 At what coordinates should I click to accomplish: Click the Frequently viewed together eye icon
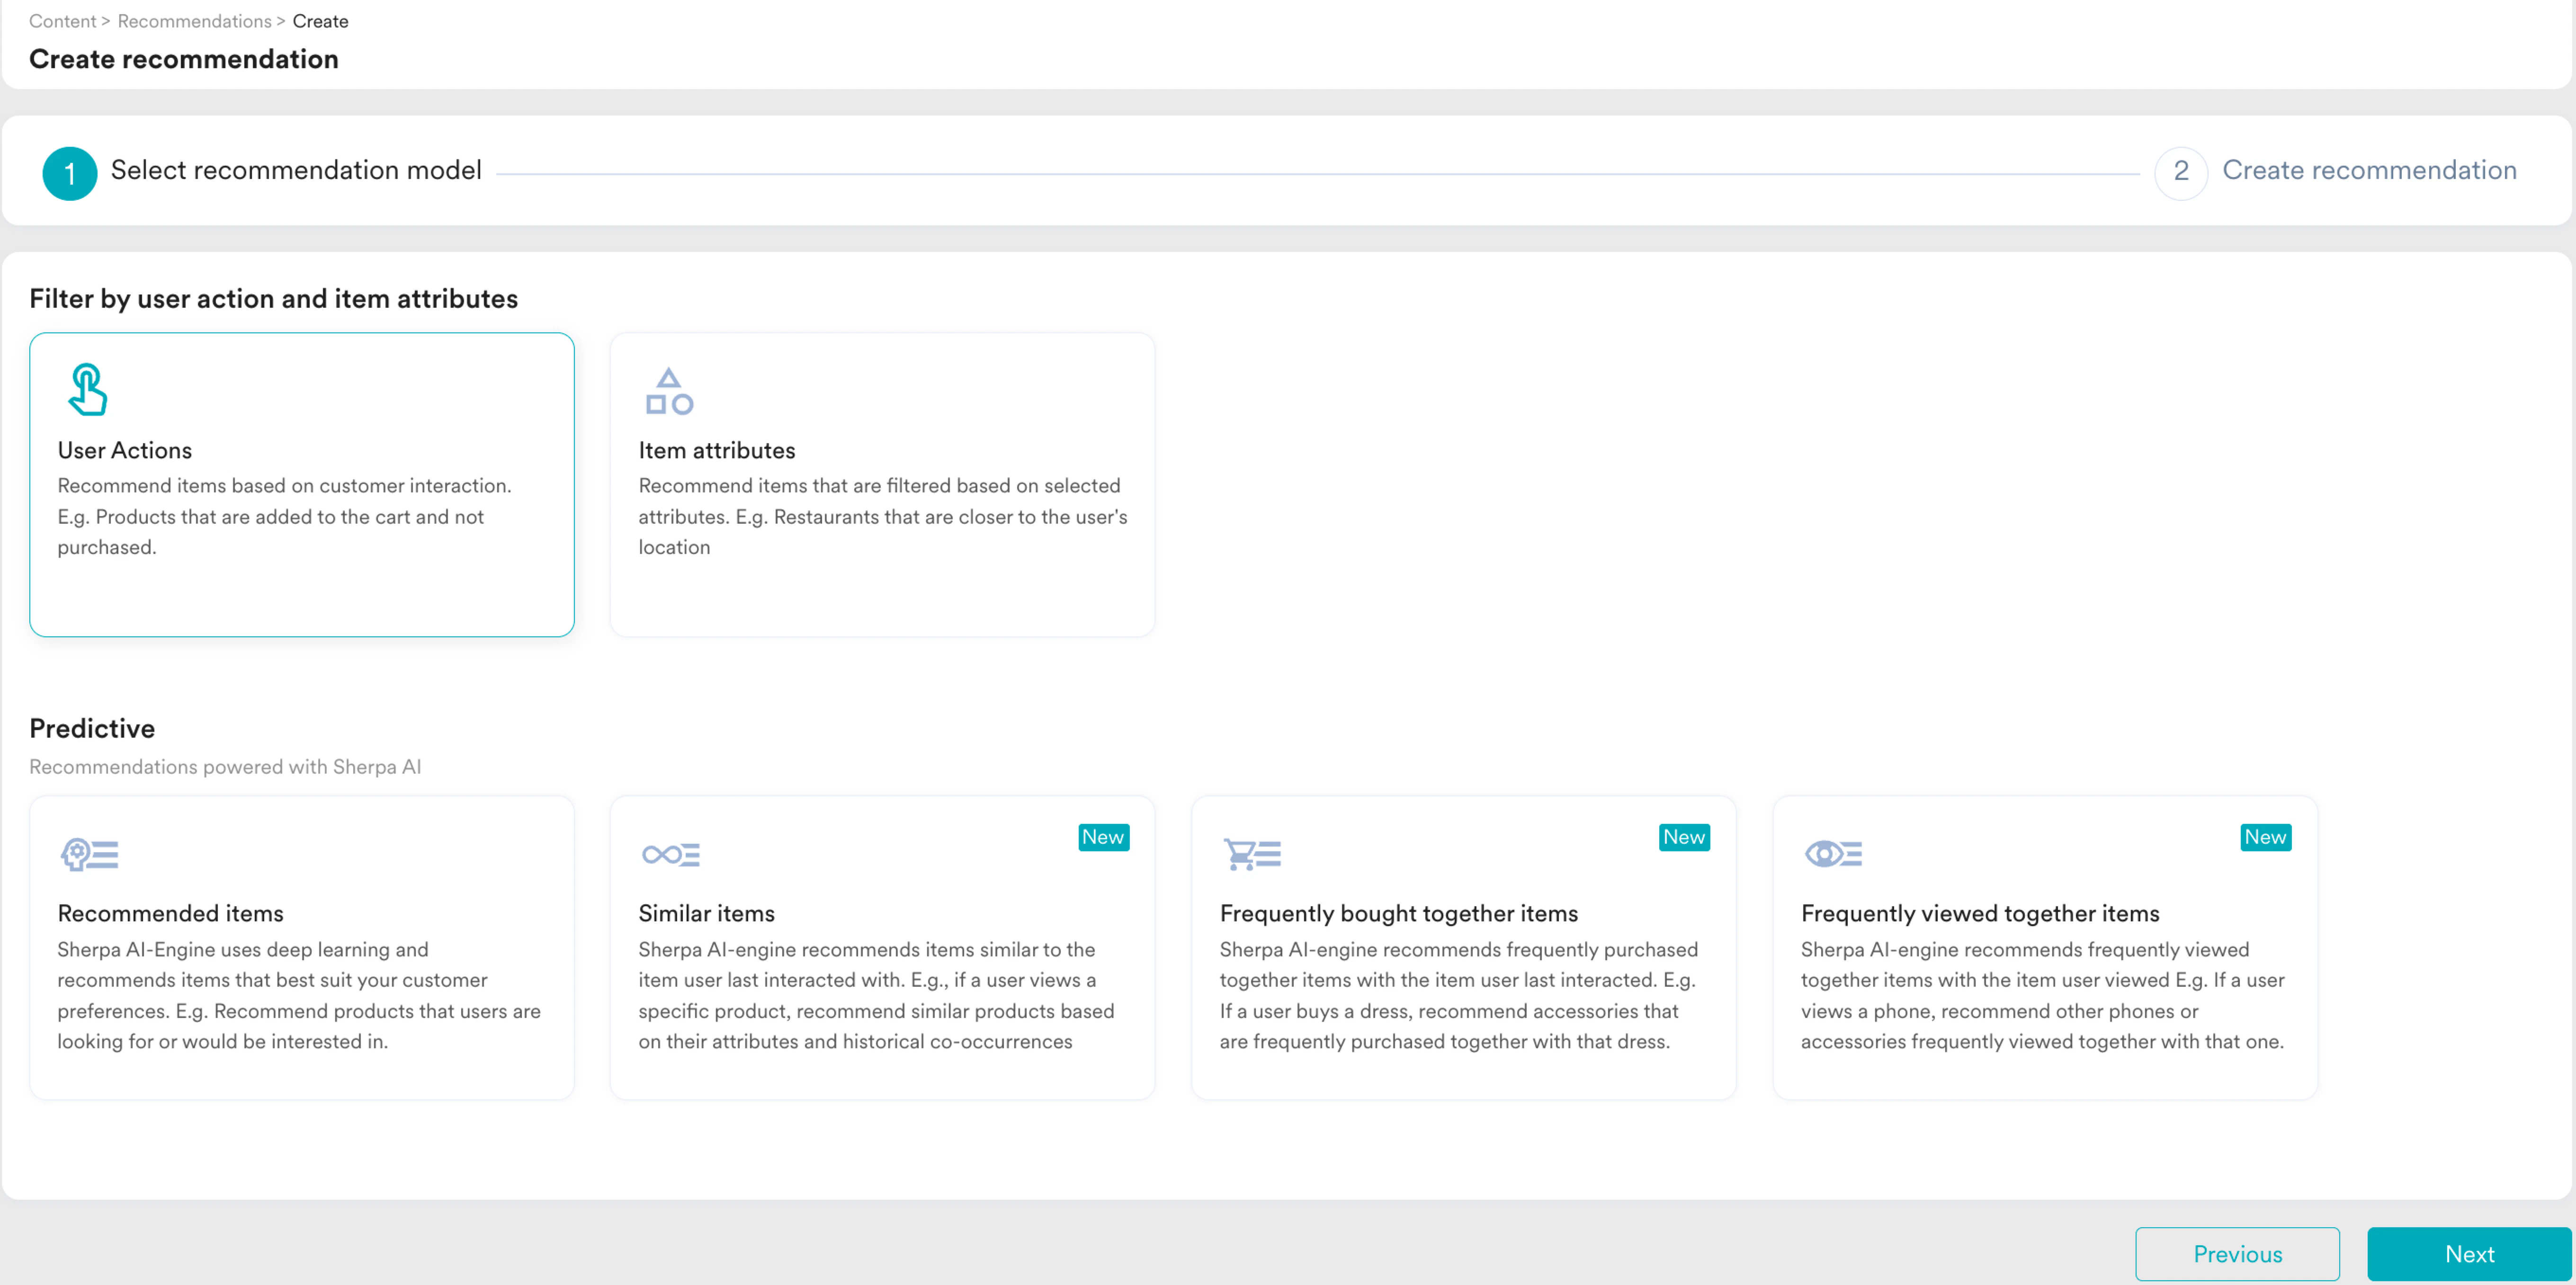pos(1832,854)
